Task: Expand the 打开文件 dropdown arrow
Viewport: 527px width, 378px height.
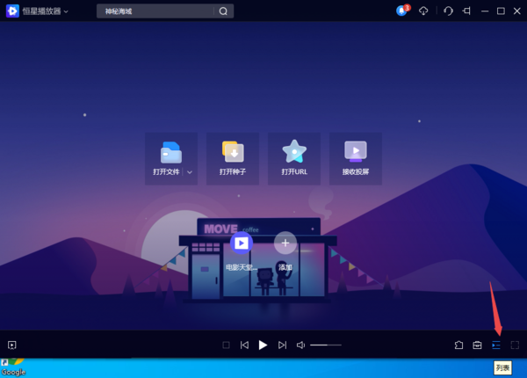Action: (x=190, y=172)
